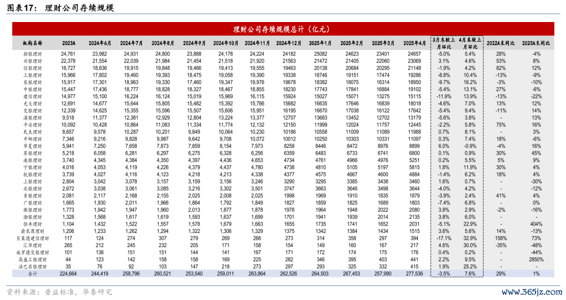Click value 415 for 法巴农银理财 2025年4月
The width and height of the screenshot is (566, 300).
[x=415, y=267]
